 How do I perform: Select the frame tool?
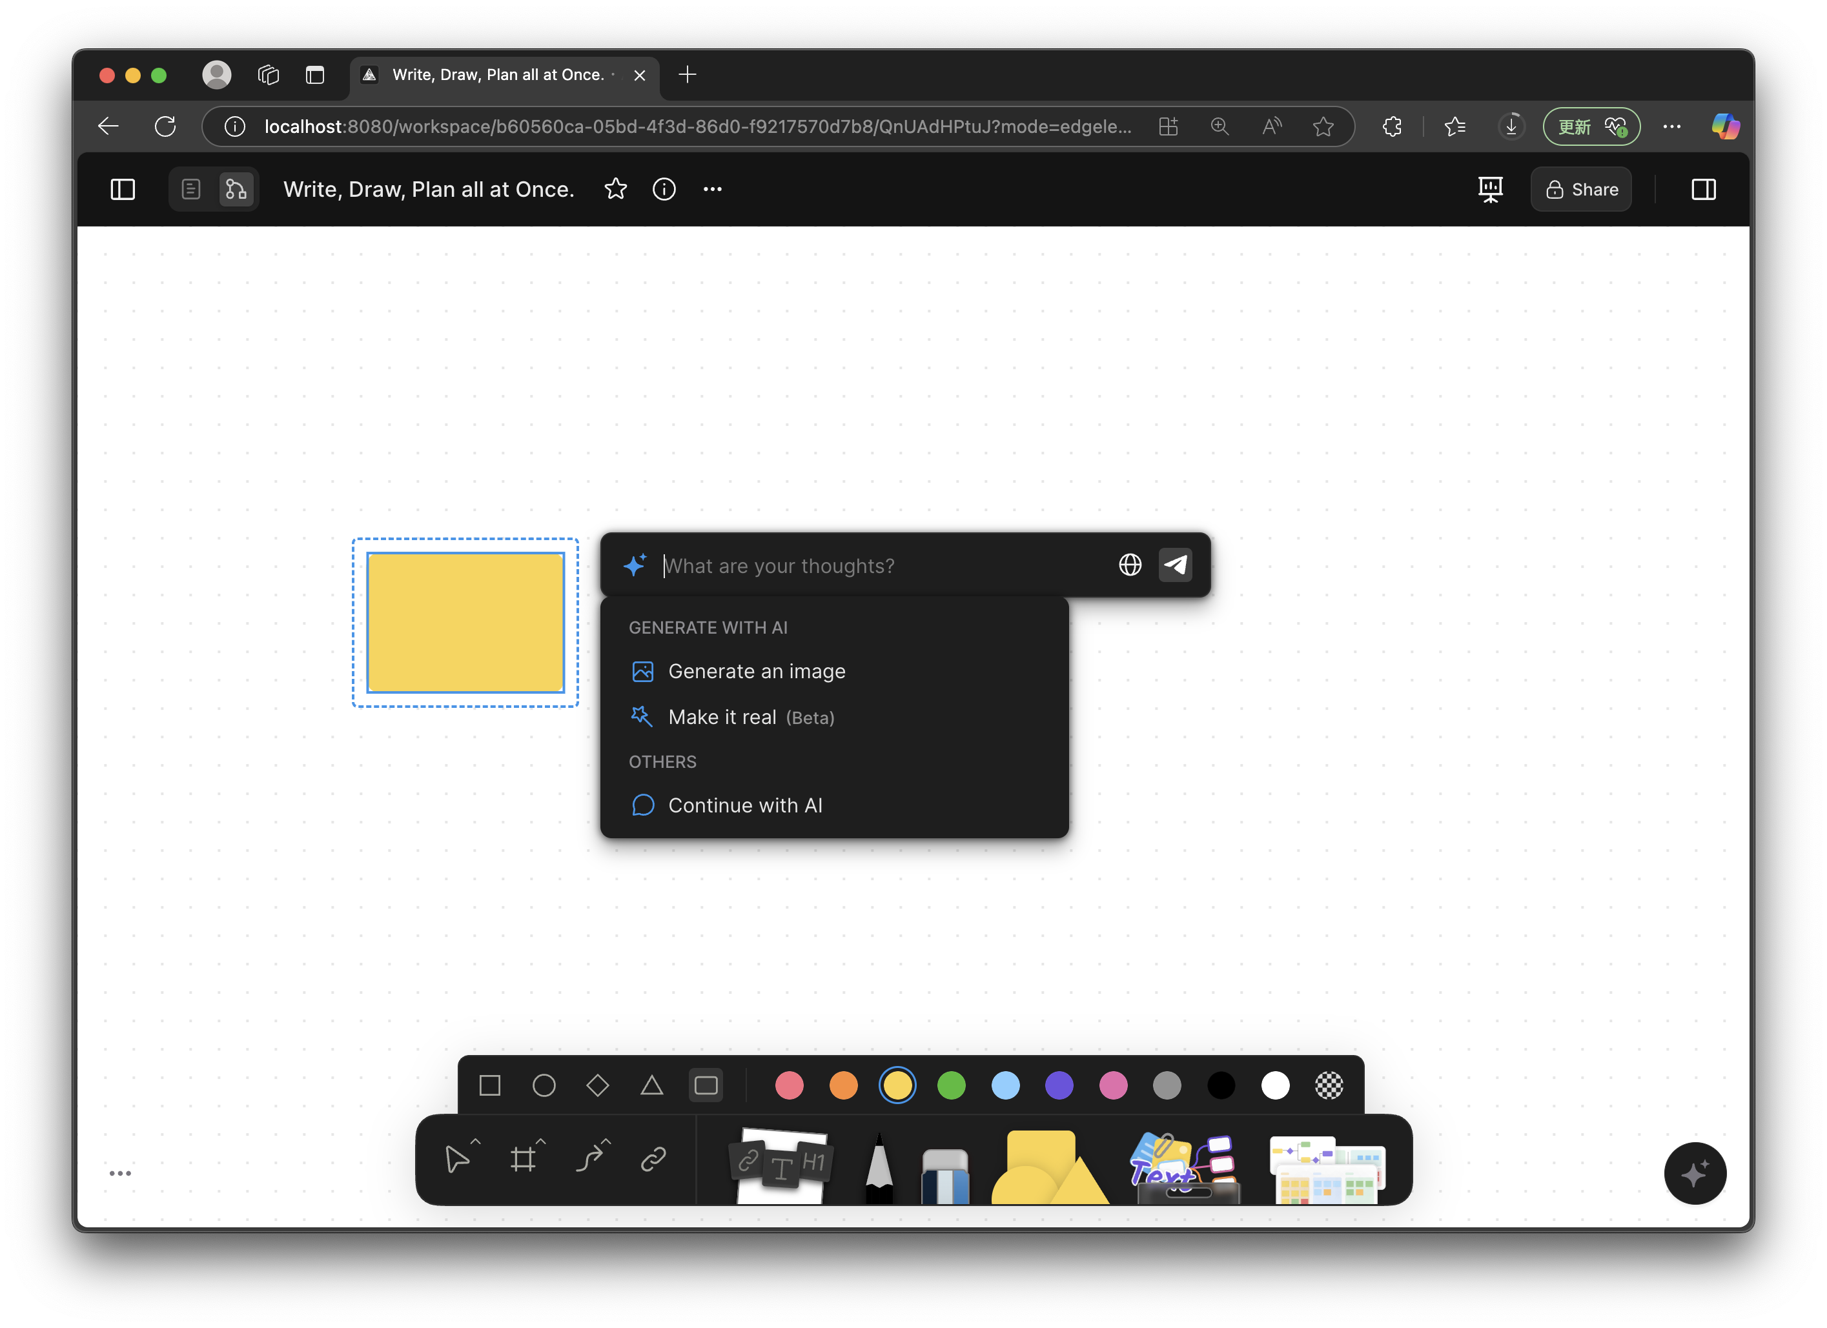coord(523,1160)
